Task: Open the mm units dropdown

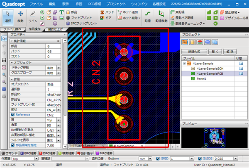Action: 150,159
